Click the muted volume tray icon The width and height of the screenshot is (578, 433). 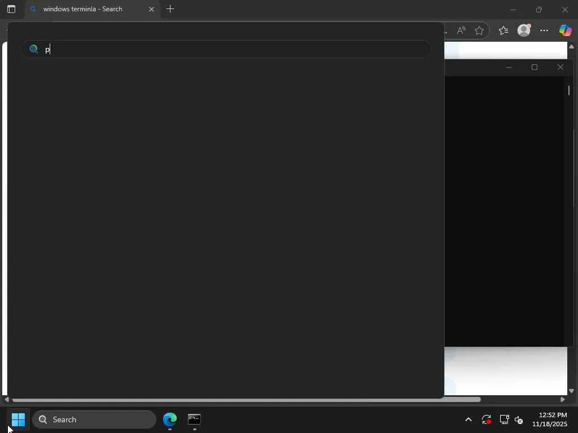tap(519, 419)
